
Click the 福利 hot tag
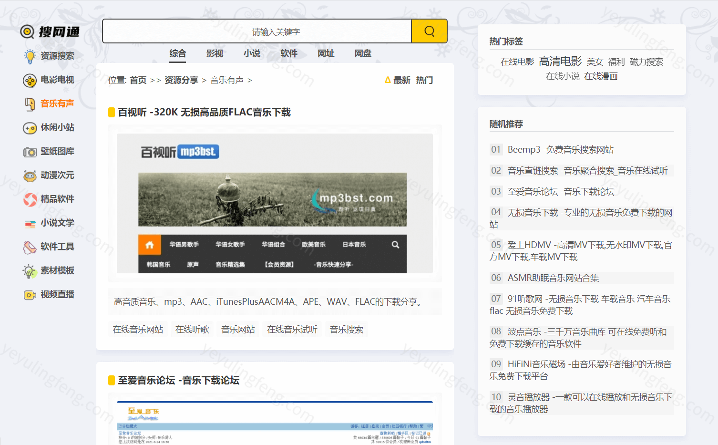[x=616, y=62]
